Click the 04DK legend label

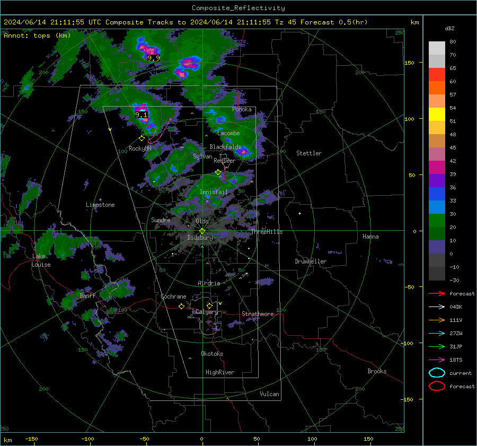(x=456, y=307)
